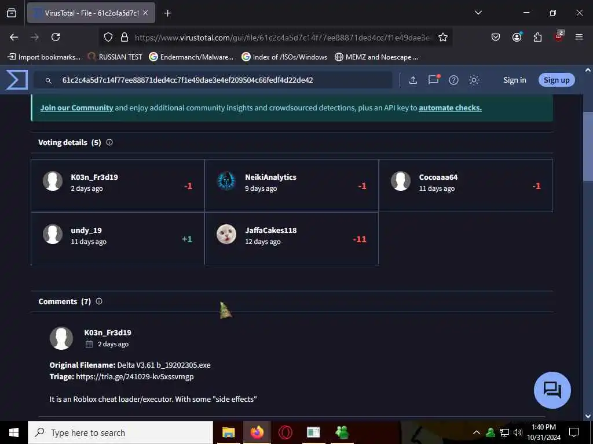Click the page scrollbar down arrow

coord(588,416)
